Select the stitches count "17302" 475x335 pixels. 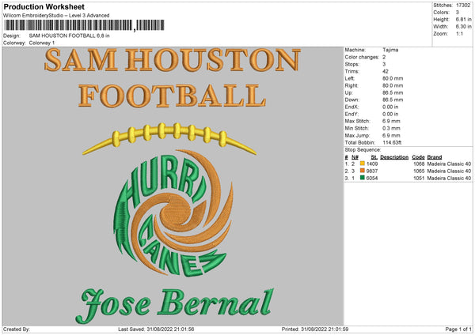(463, 6)
